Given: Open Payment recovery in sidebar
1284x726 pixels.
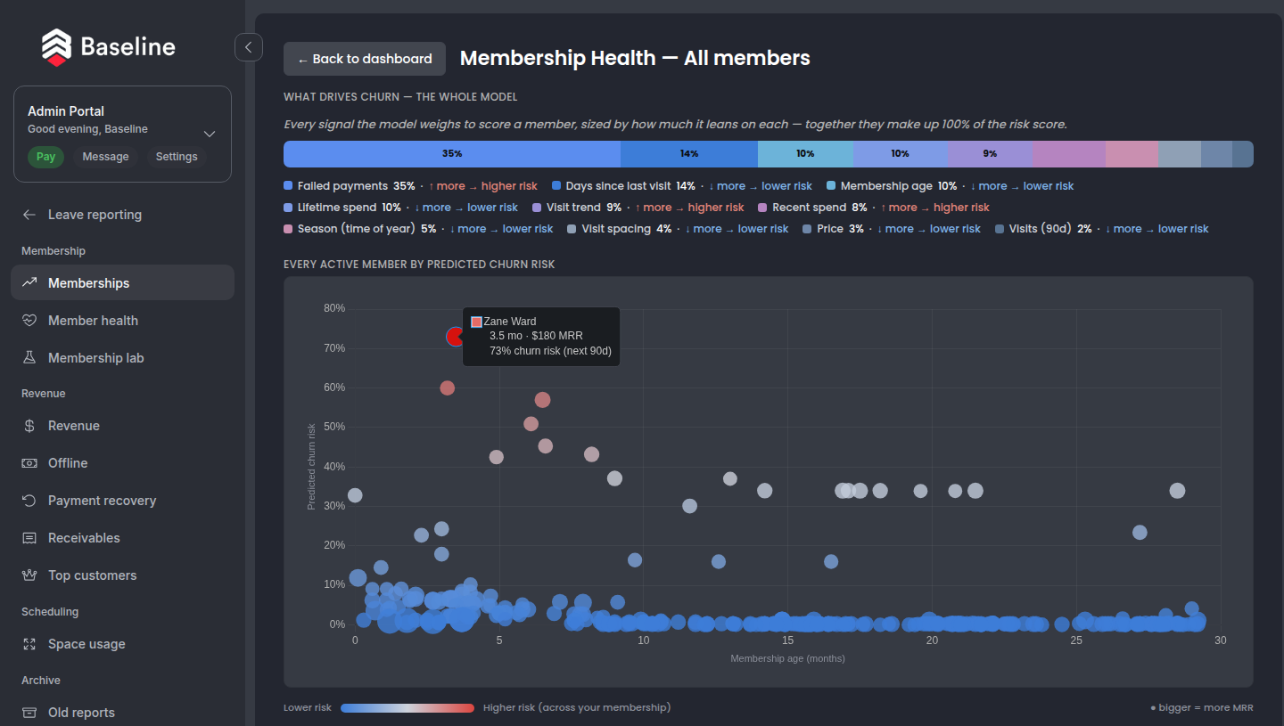Looking at the screenshot, I should [x=122, y=501].
